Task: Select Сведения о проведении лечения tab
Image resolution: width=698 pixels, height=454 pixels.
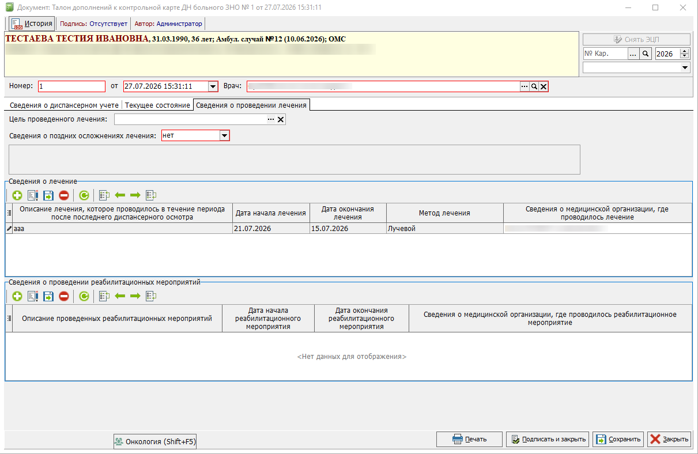Action: [x=252, y=105]
